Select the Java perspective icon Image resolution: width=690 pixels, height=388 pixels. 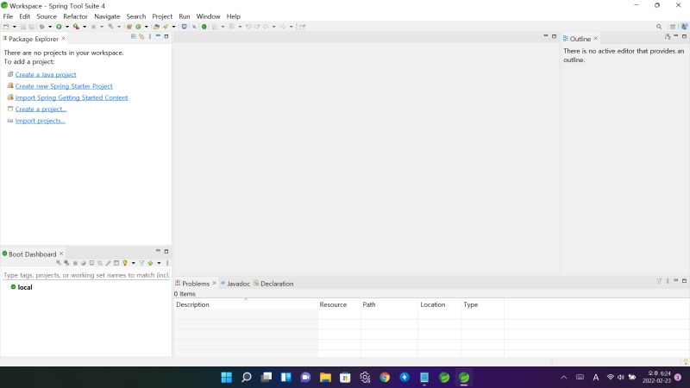pyautogui.click(x=684, y=27)
